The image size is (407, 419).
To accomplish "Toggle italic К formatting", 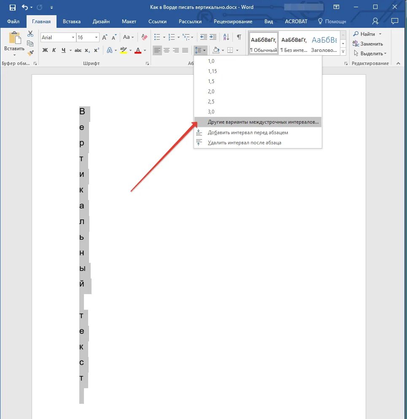I will (x=54, y=50).
